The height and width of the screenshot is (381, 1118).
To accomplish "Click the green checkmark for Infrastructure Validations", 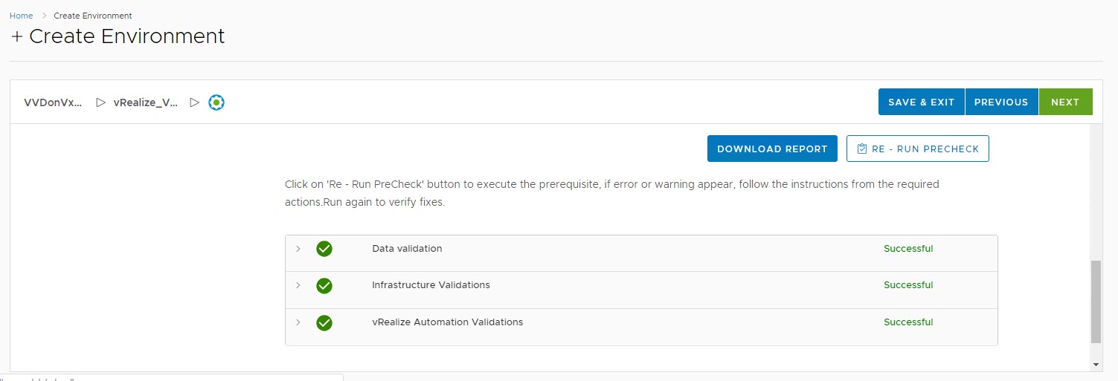I will (324, 286).
